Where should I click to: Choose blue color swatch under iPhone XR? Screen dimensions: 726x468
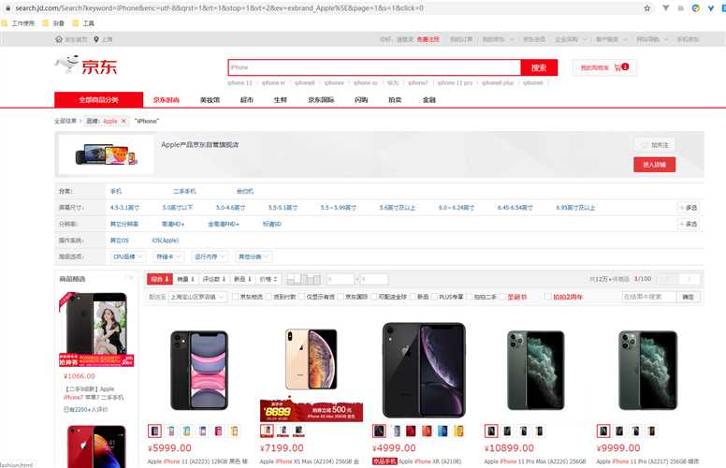pos(443,431)
